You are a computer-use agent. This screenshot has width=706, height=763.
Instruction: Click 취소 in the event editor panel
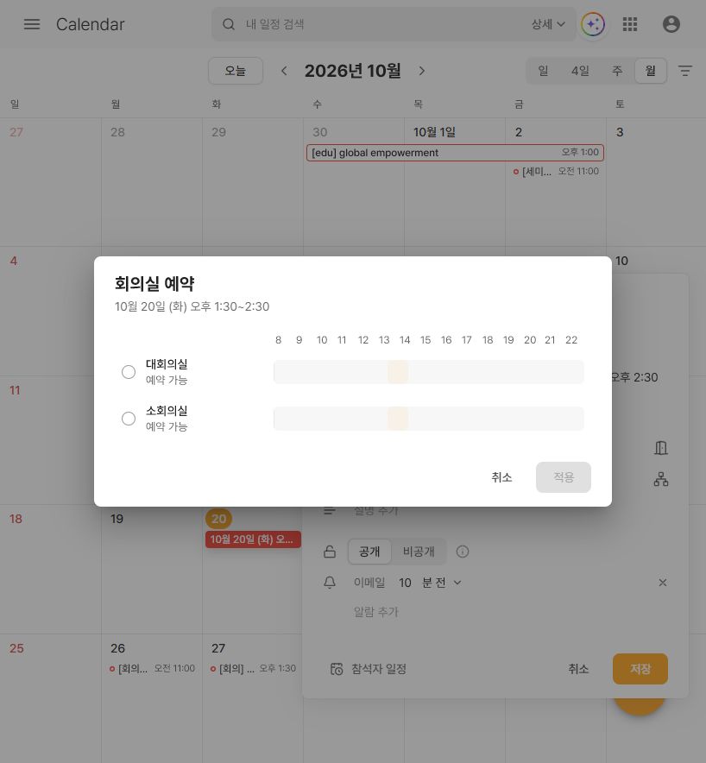[x=578, y=669]
